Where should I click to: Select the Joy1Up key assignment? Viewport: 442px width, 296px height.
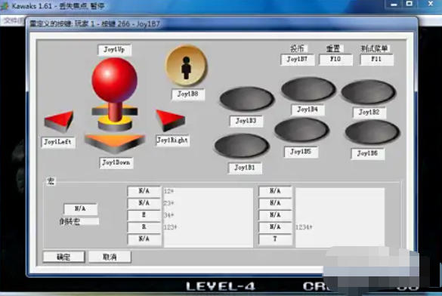(x=114, y=50)
